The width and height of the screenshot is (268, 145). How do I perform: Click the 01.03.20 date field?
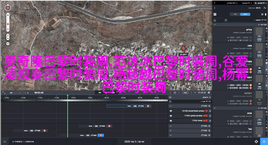[x=202, y=92]
